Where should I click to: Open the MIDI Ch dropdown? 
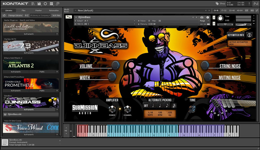[135, 24]
